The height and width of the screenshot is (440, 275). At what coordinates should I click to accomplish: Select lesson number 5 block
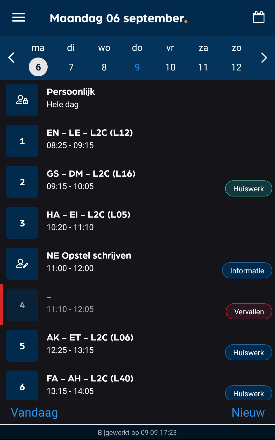[22, 345]
